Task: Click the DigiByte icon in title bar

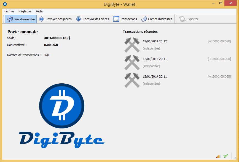Action: pos(5,4)
